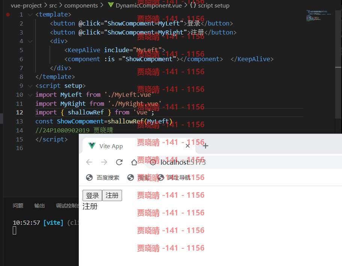Viewport: 342px width, 266px height.
Task: Click the Vue logo favicon on browser tab
Action: (x=92, y=146)
